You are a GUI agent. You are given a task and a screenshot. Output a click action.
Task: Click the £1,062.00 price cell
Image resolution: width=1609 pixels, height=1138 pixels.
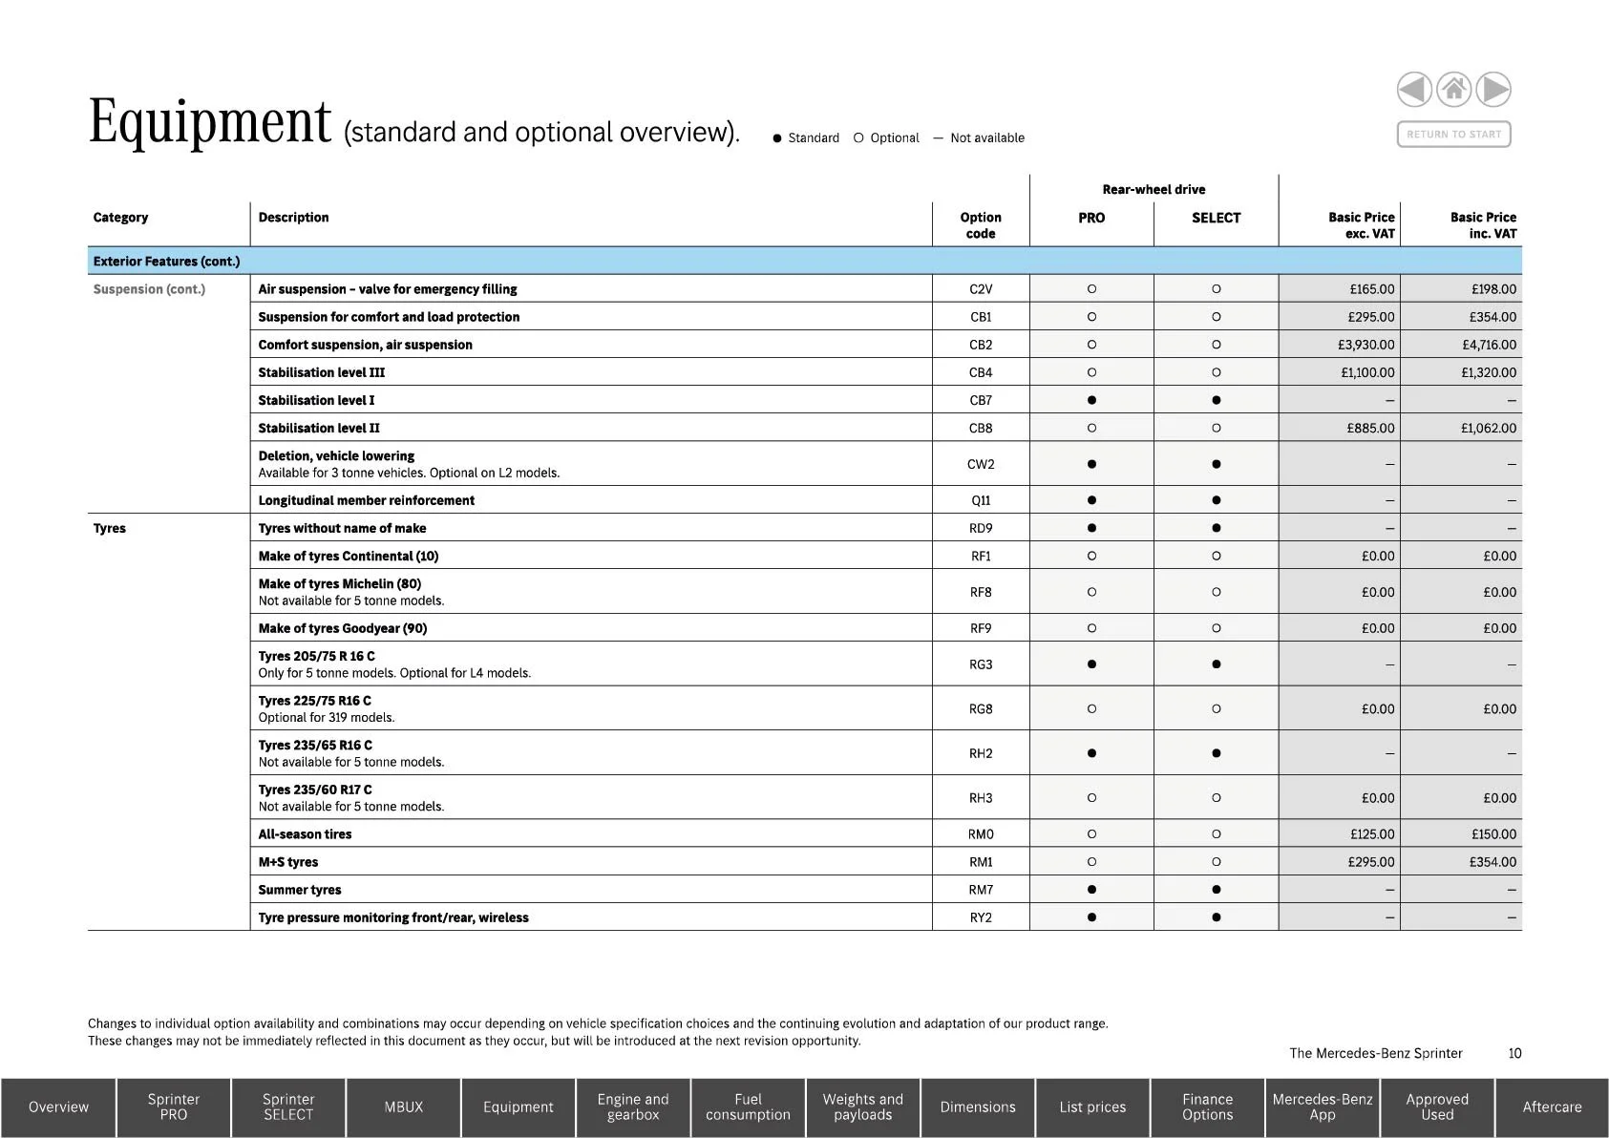pos(1461,428)
